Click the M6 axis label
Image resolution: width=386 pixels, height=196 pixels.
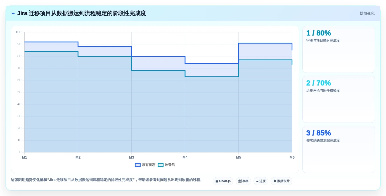tap(292, 157)
